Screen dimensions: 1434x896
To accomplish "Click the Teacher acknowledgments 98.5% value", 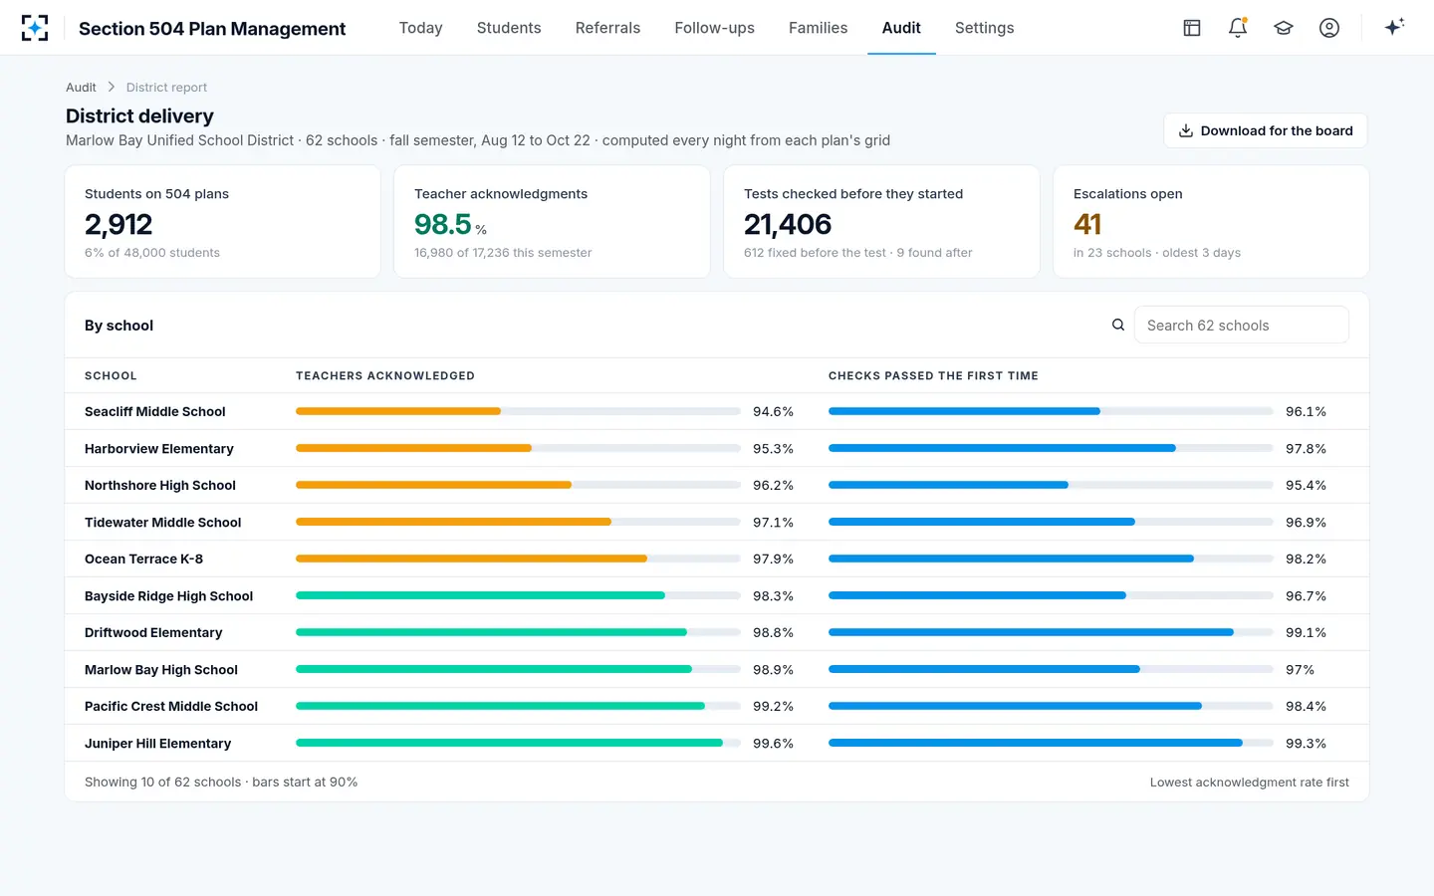I will [x=450, y=225].
